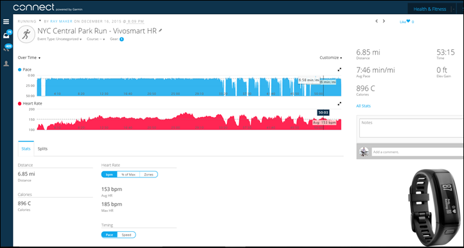Click the Vivosmart HR band image
This screenshot has height=248, width=464.
pyautogui.click(x=435, y=208)
